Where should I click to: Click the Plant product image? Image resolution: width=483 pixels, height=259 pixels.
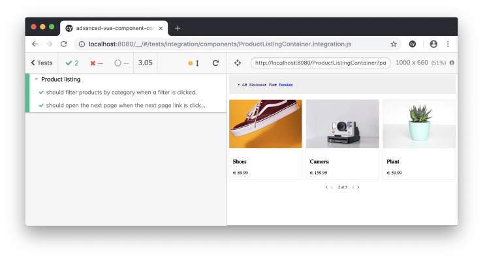coord(419,124)
